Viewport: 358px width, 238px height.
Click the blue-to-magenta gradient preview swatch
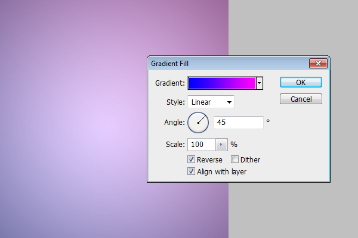[222, 83]
